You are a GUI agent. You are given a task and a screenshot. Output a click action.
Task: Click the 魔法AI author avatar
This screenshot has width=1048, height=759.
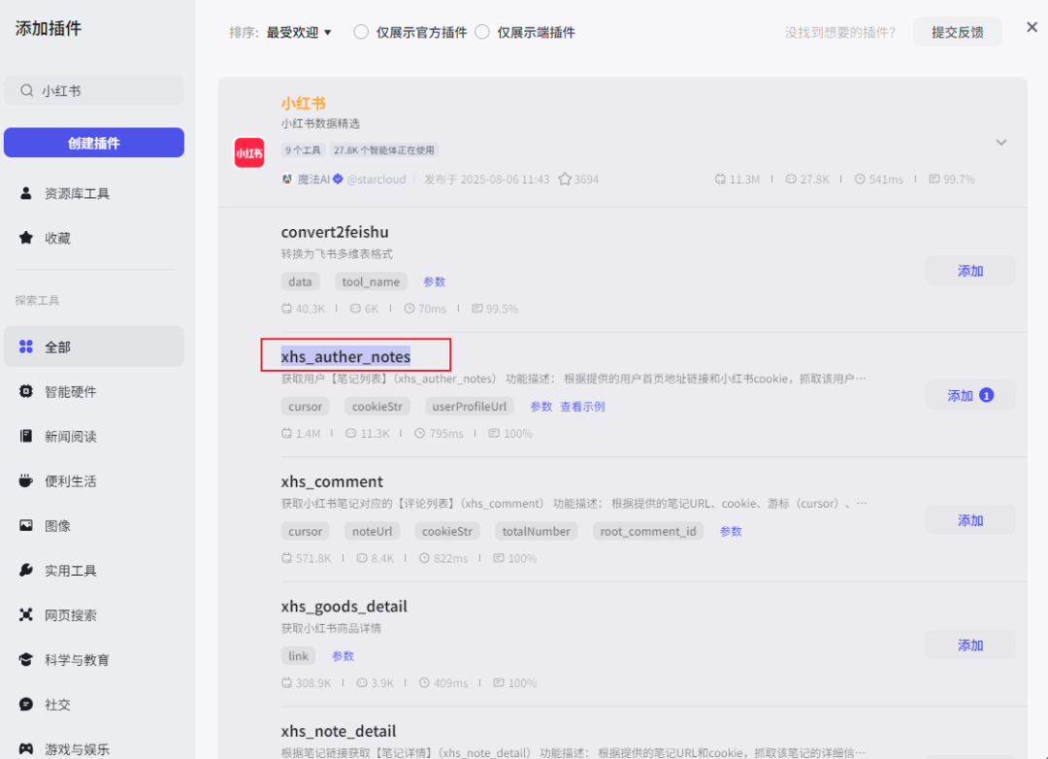click(x=286, y=179)
